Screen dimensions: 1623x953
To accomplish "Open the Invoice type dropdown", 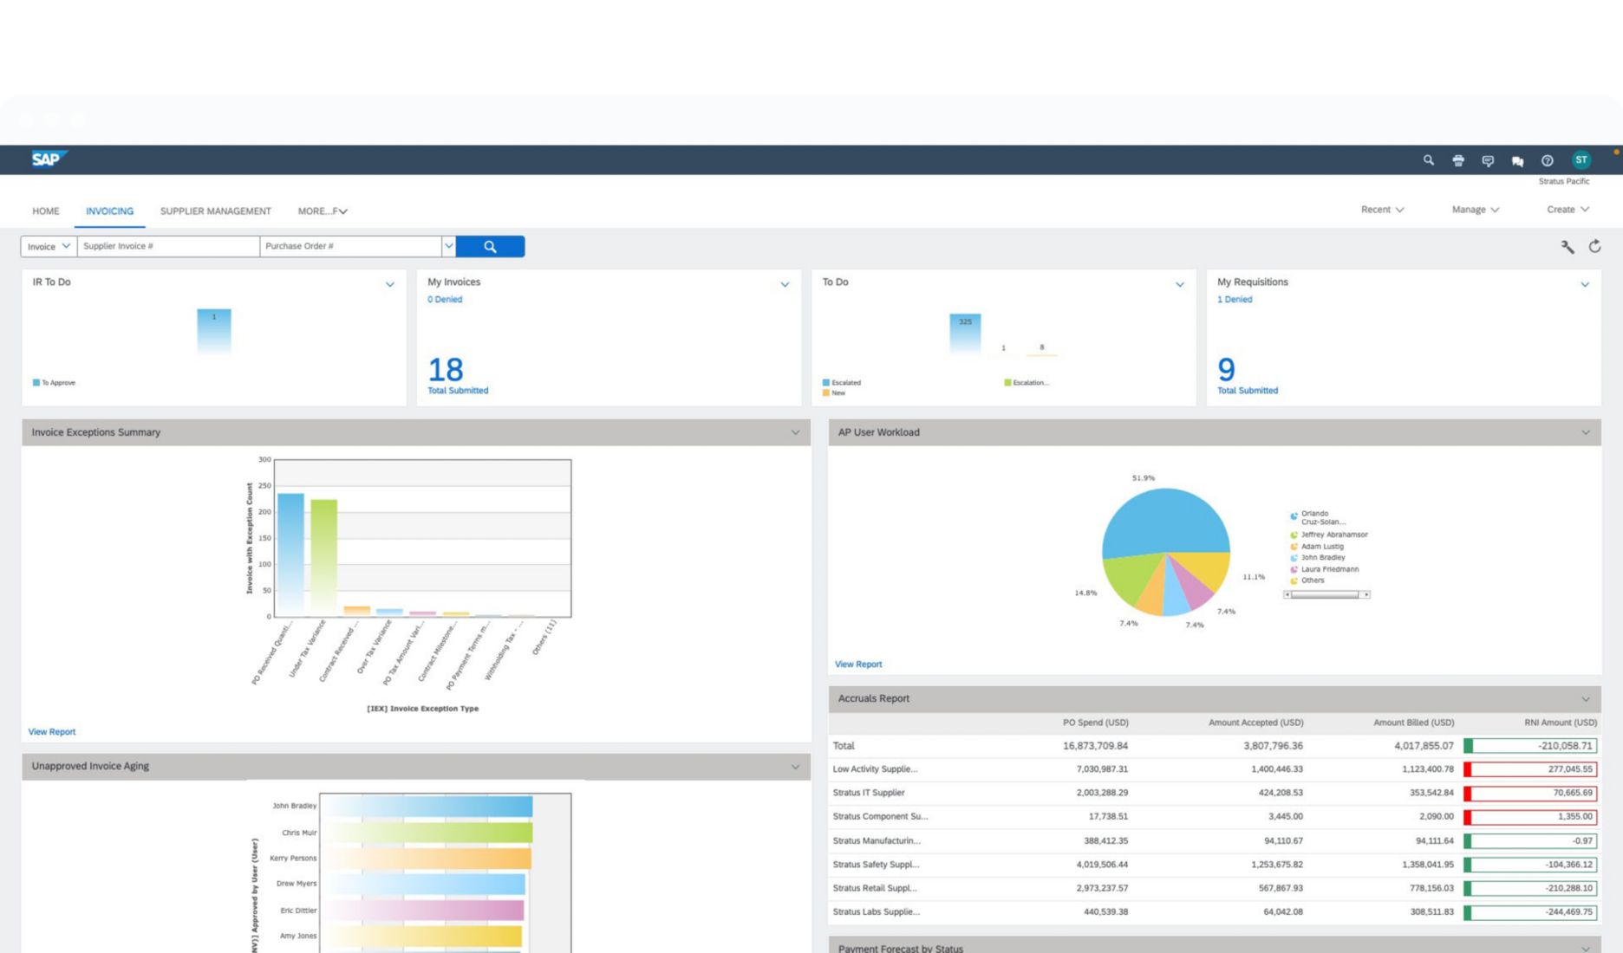I will 49,247.
